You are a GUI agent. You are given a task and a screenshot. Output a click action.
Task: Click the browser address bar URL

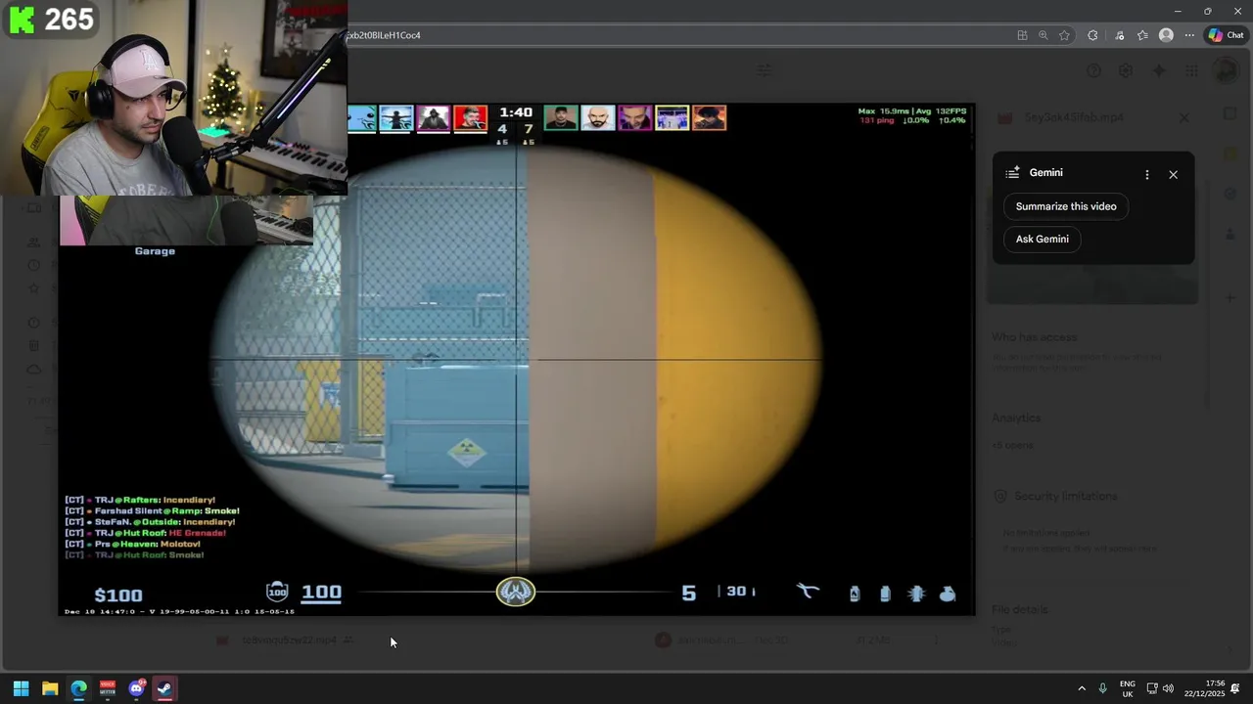383,35
